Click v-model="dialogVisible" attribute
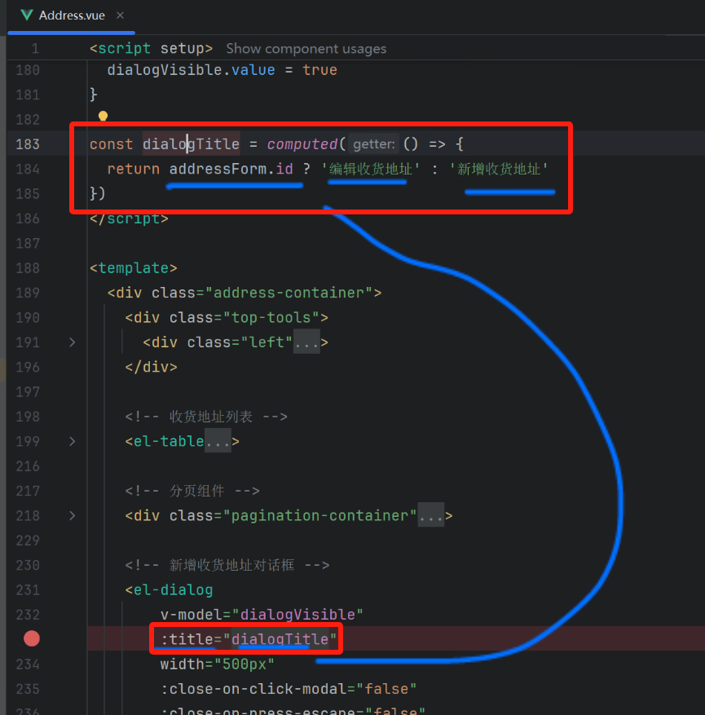The image size is (705, 715). (x=262, y=615)
